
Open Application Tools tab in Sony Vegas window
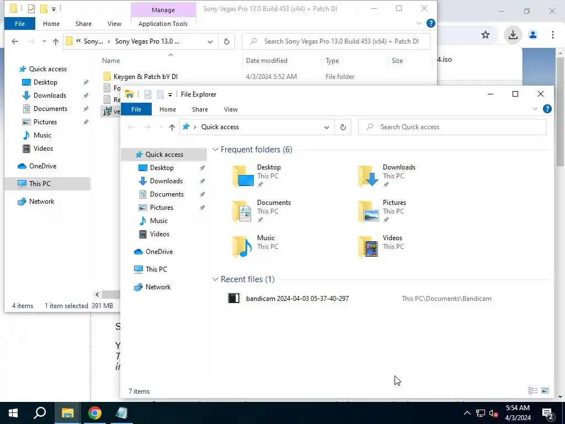163,24
